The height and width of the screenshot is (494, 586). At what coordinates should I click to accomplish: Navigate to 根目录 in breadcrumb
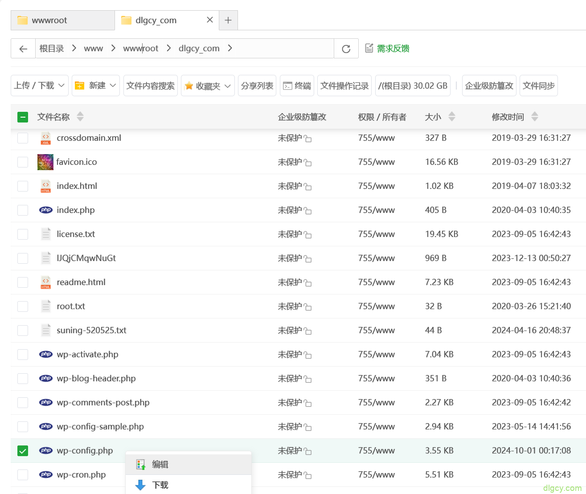[x=52, y=48]
